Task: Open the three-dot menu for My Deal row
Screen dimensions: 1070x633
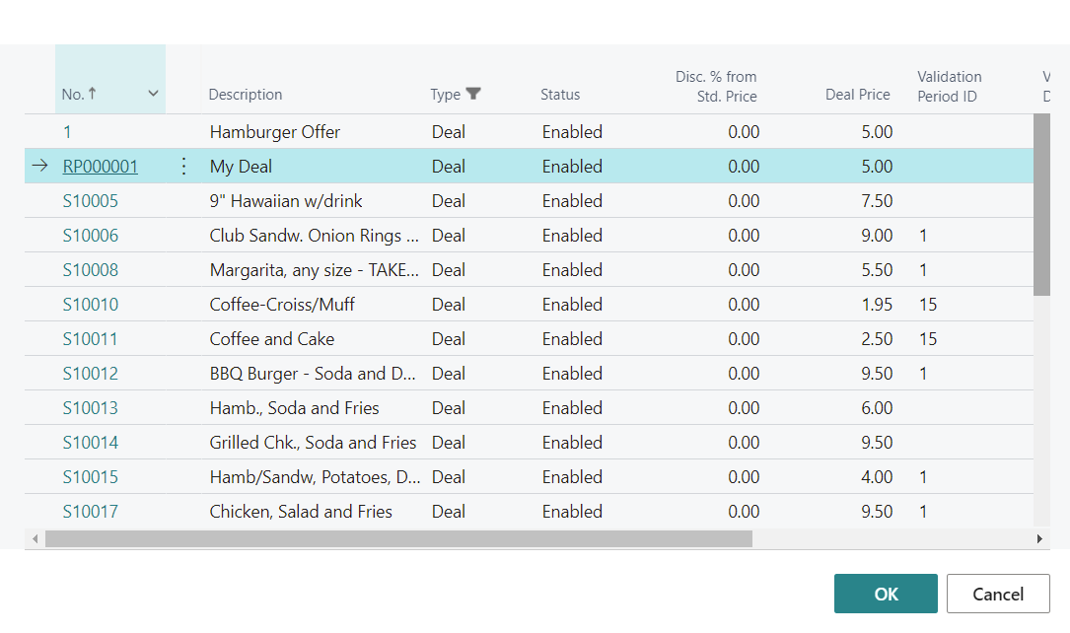Action: [183, 167]
